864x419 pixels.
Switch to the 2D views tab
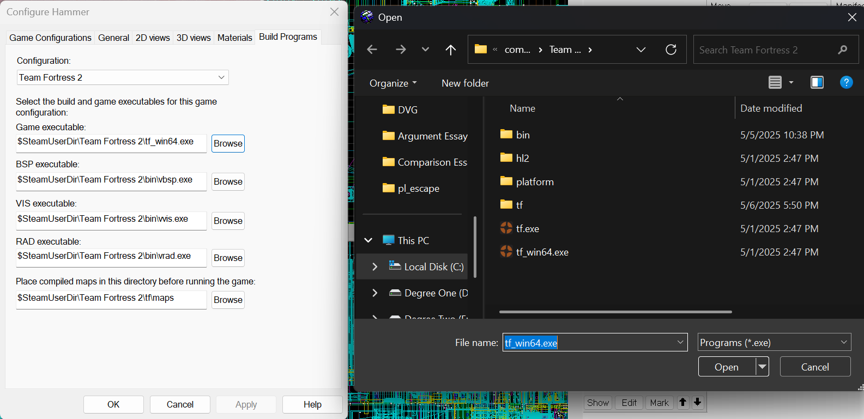153,38
